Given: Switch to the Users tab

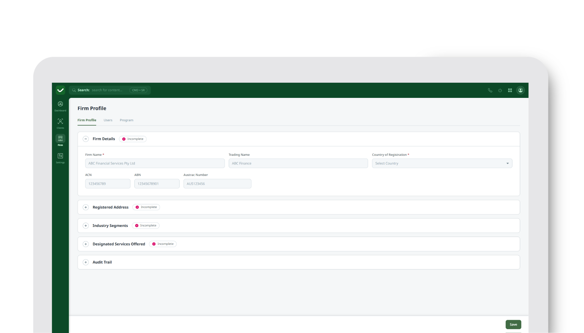Looking at the screenshot, I should tap(108, 120).
